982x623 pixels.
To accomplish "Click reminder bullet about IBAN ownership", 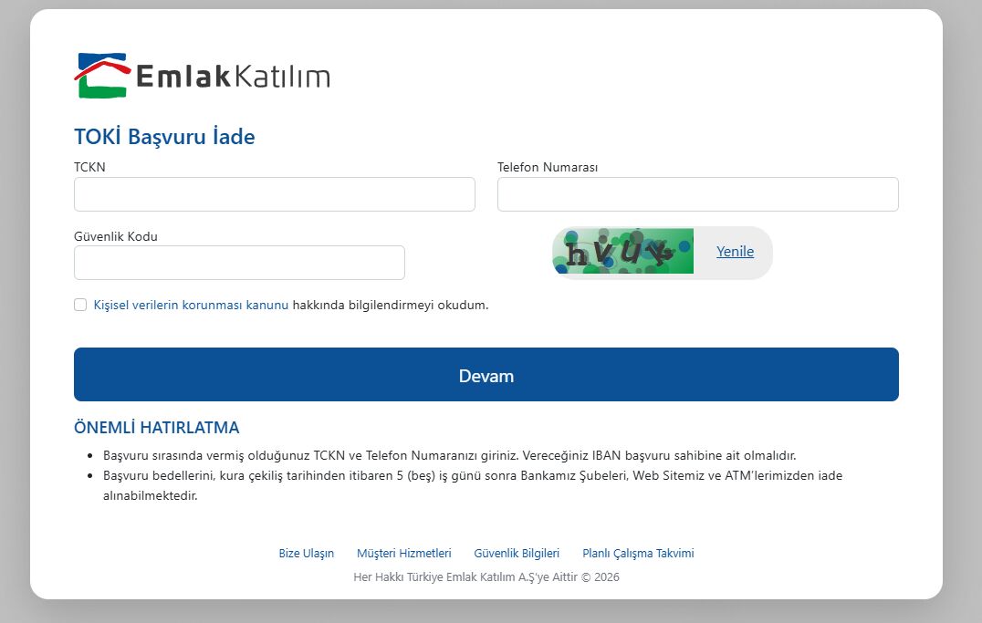I will (x=450, y=455).
